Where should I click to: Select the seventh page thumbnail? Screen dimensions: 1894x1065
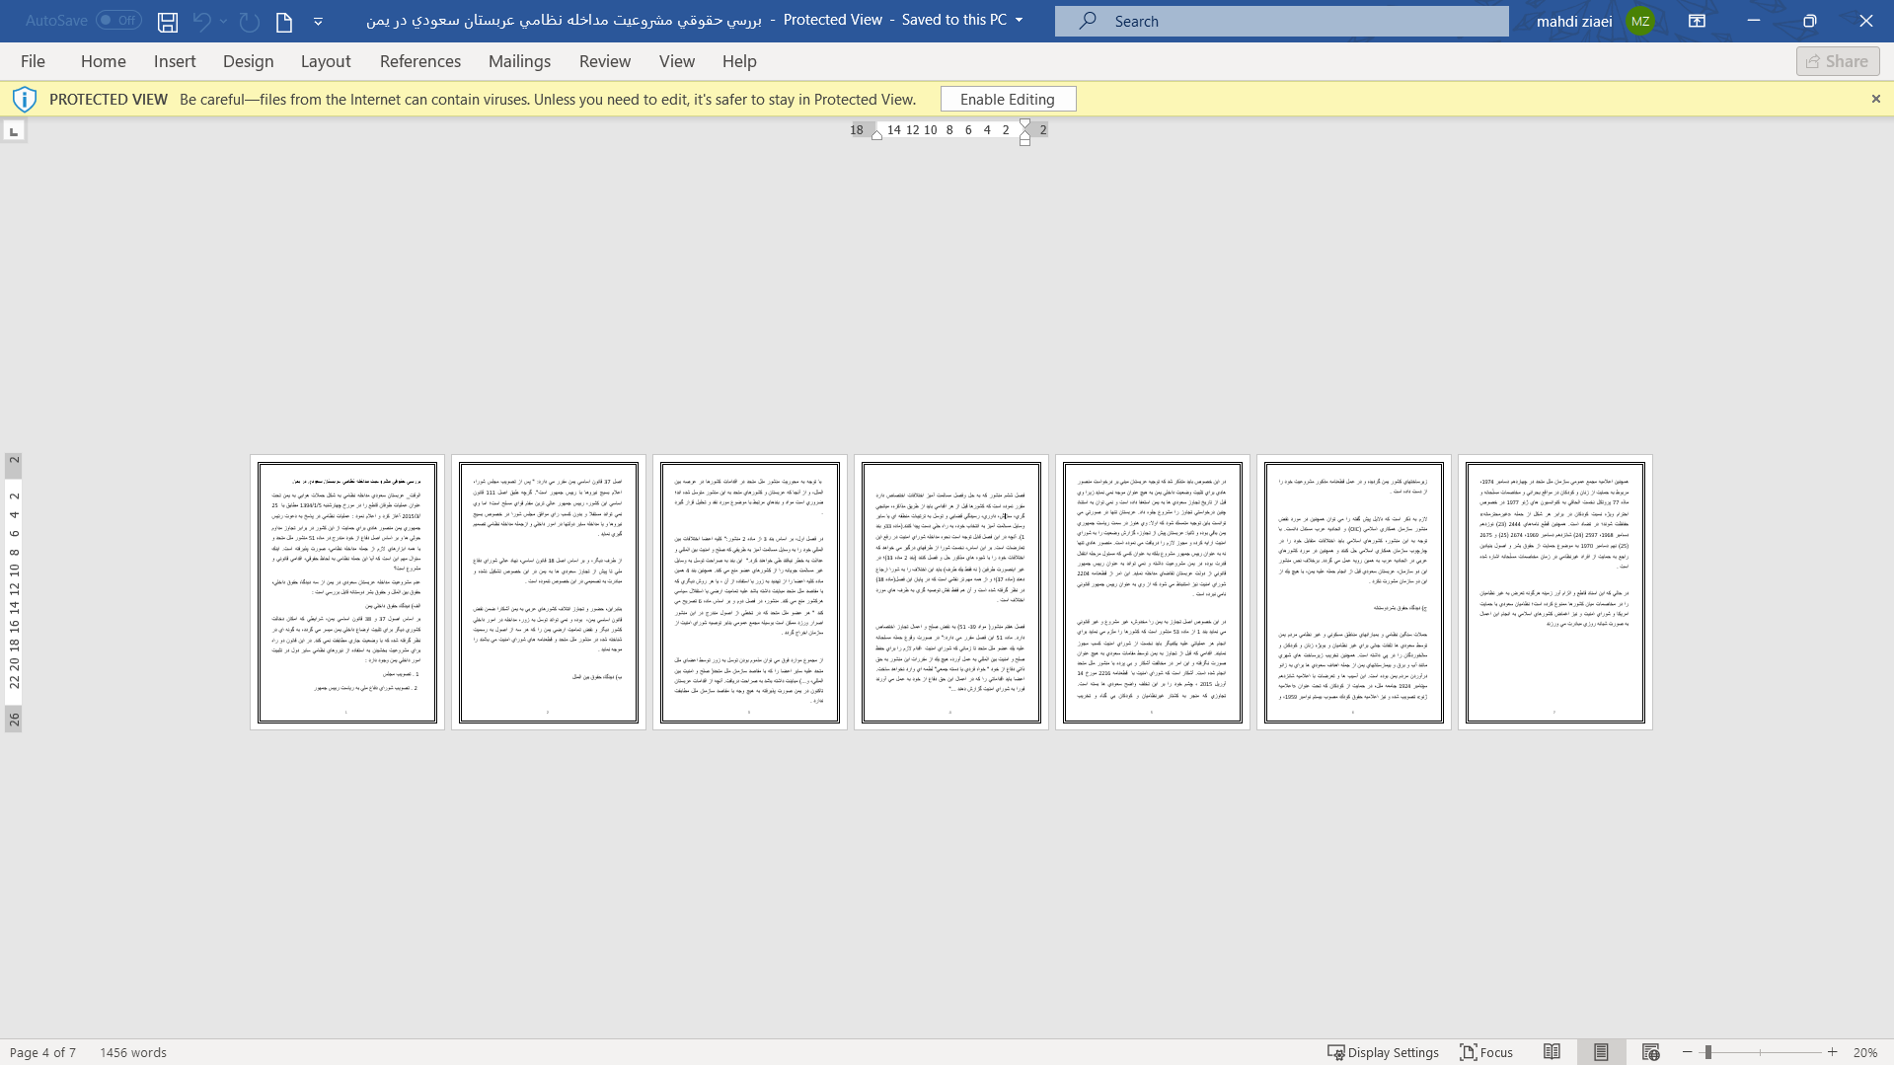pyautogui.click(x=1555, y=592)
